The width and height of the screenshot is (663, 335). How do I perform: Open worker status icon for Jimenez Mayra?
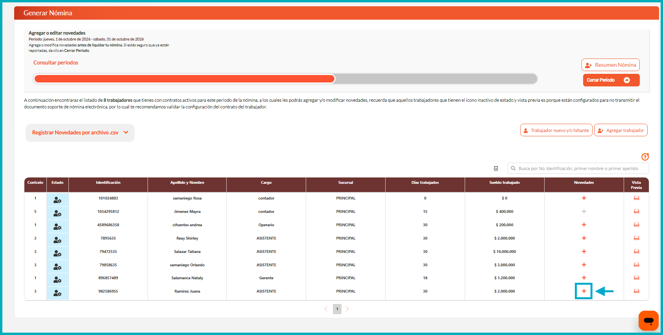click(57, 213)
